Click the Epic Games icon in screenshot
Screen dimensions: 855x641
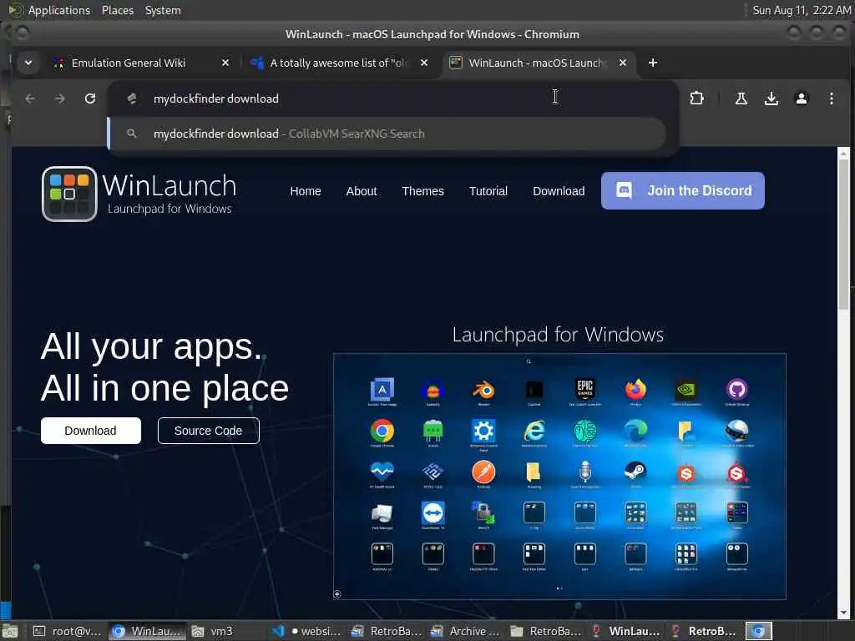coord(584,389)
